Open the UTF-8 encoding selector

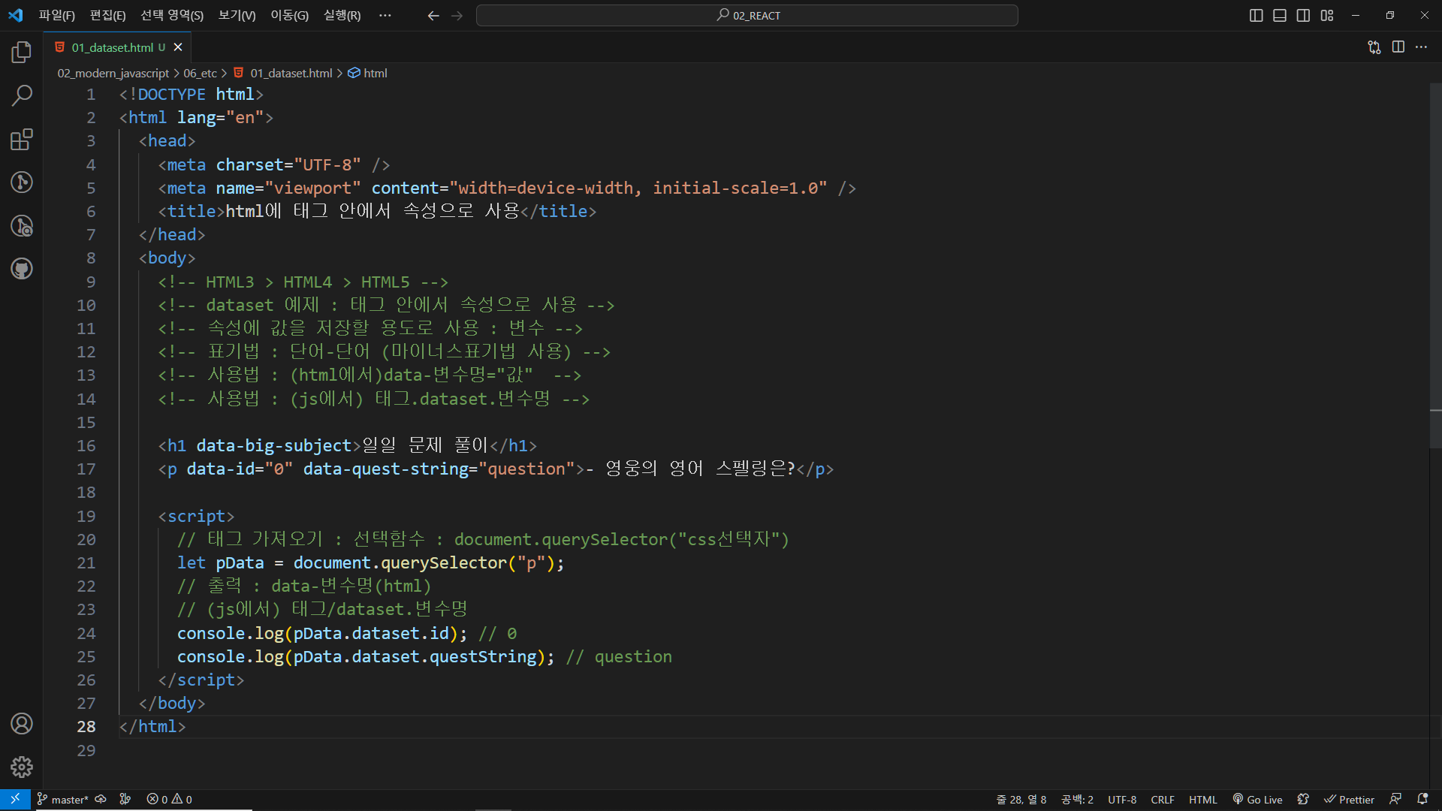coord(1121,800)
